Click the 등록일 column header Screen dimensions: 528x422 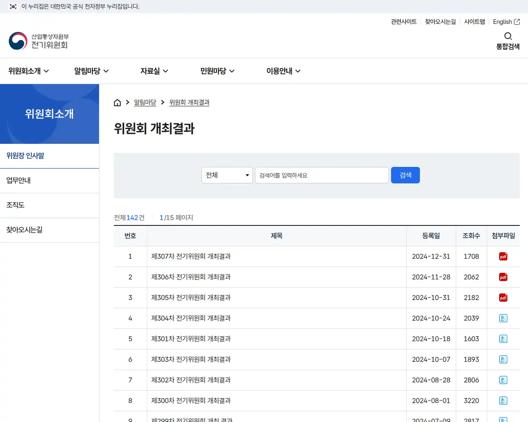[x=431, y=236]
